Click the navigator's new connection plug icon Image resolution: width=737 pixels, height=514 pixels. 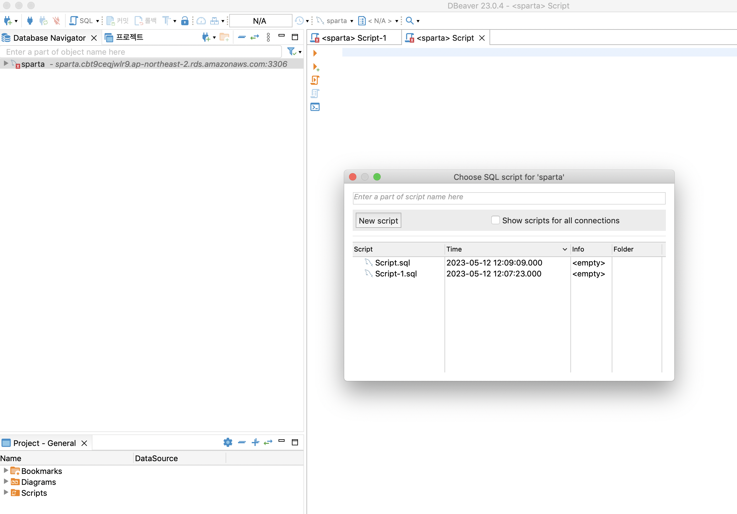(x=206, y=37)
